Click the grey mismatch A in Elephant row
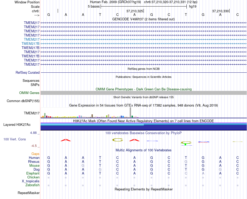The image size is (247, 199). point(203,173)
